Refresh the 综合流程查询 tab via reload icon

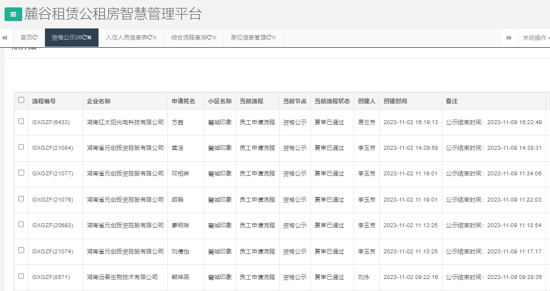[x=210, y=37]
